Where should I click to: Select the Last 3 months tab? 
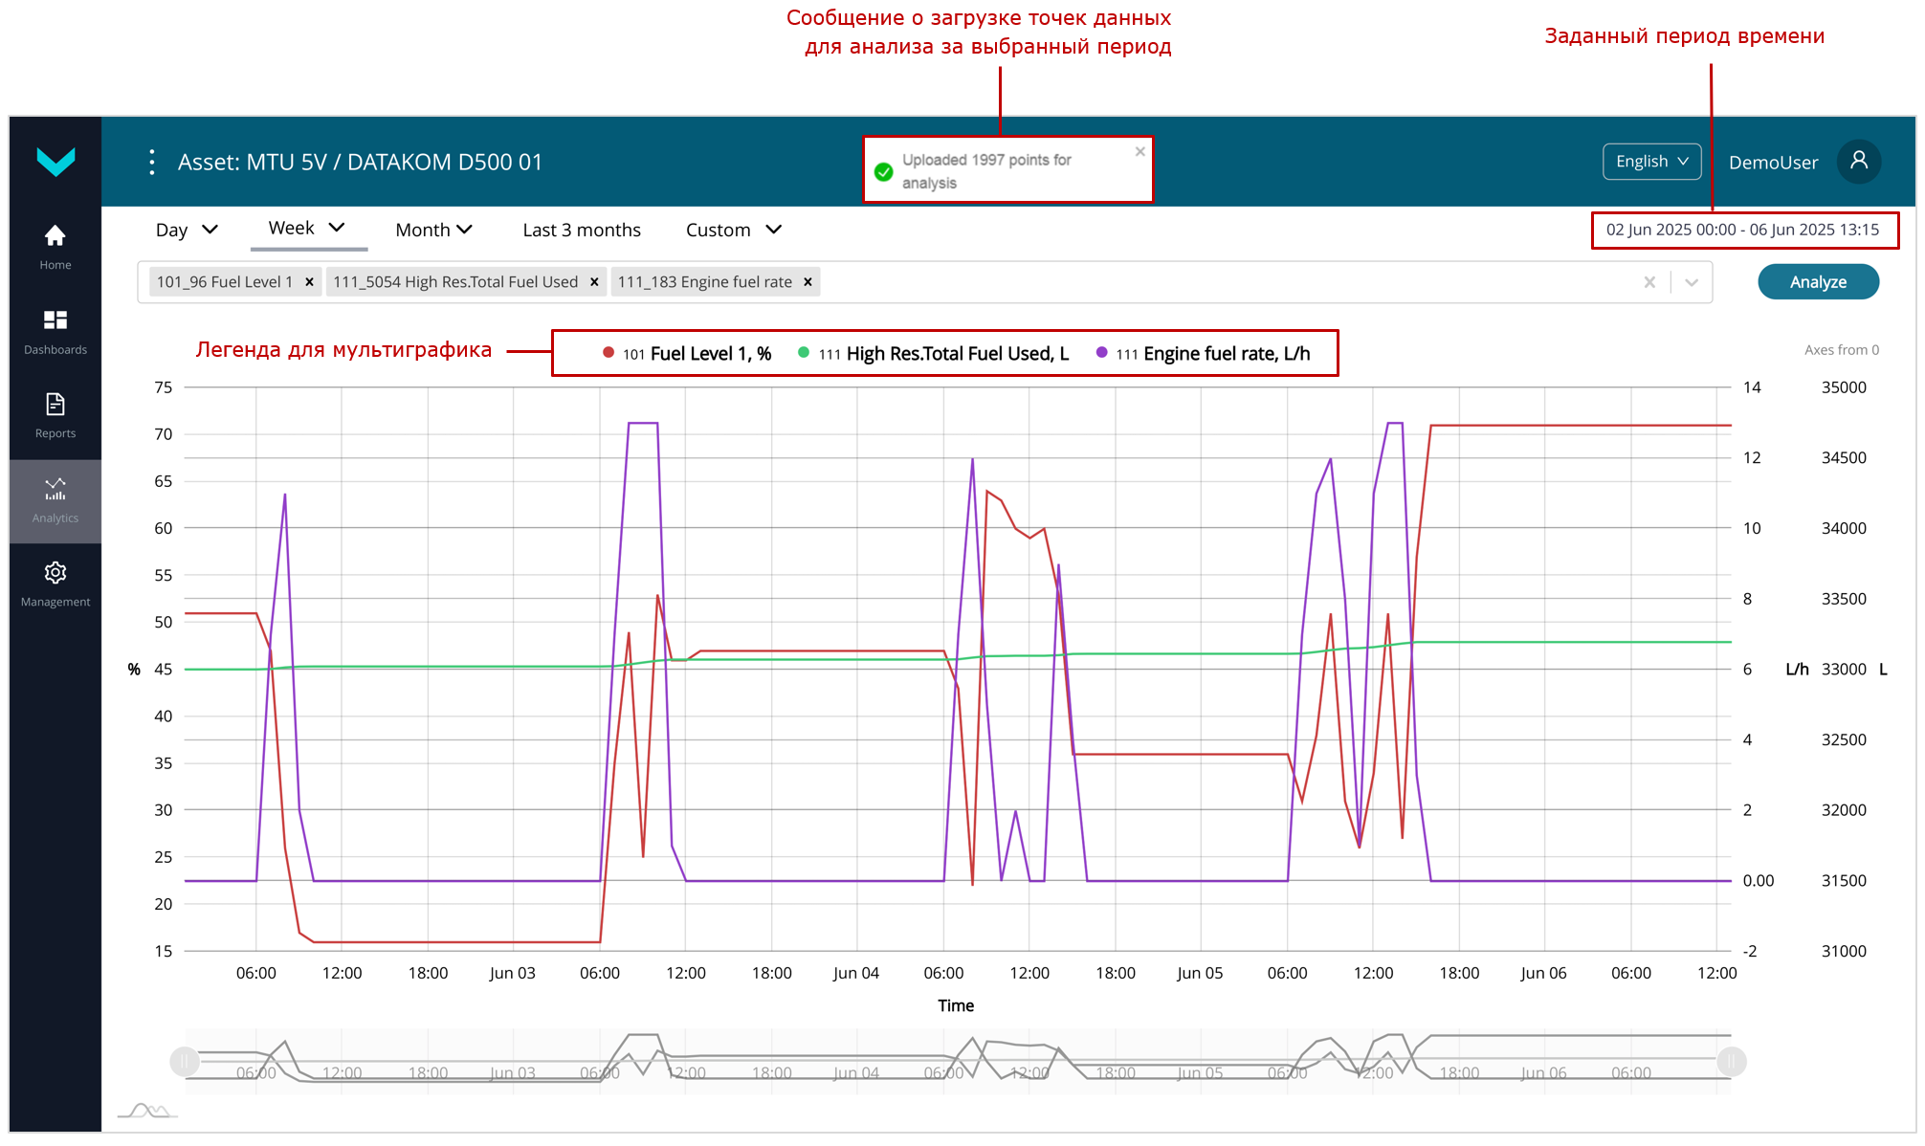click(581, 230)
